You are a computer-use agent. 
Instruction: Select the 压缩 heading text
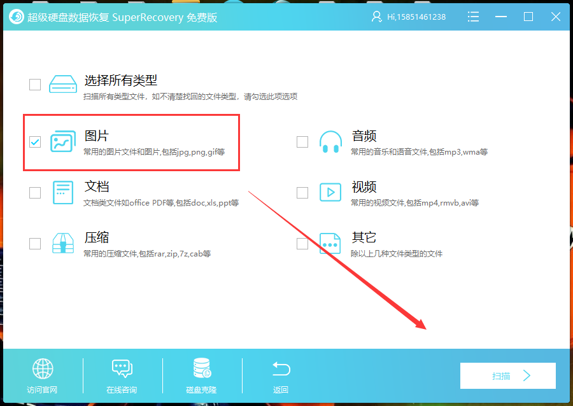[97, 237]
